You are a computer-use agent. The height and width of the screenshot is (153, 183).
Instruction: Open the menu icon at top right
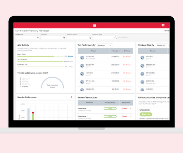pyautogui.click(x=163, y=25)
